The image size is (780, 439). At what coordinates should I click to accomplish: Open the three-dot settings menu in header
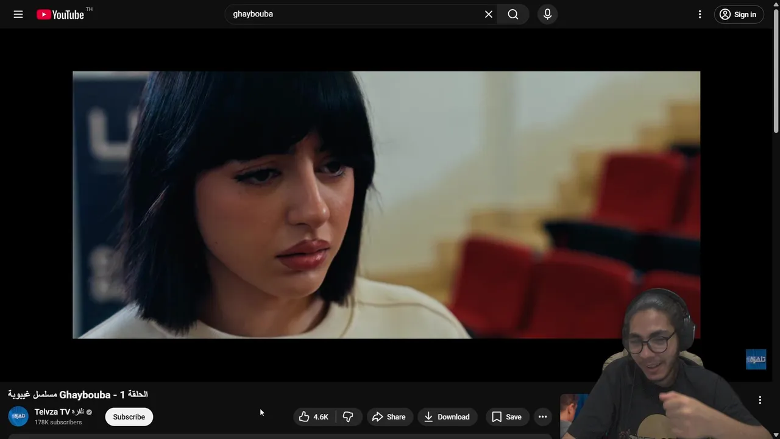tap(700, 14)
